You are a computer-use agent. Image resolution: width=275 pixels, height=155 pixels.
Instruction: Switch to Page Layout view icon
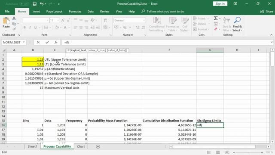[x=218, y=152]
